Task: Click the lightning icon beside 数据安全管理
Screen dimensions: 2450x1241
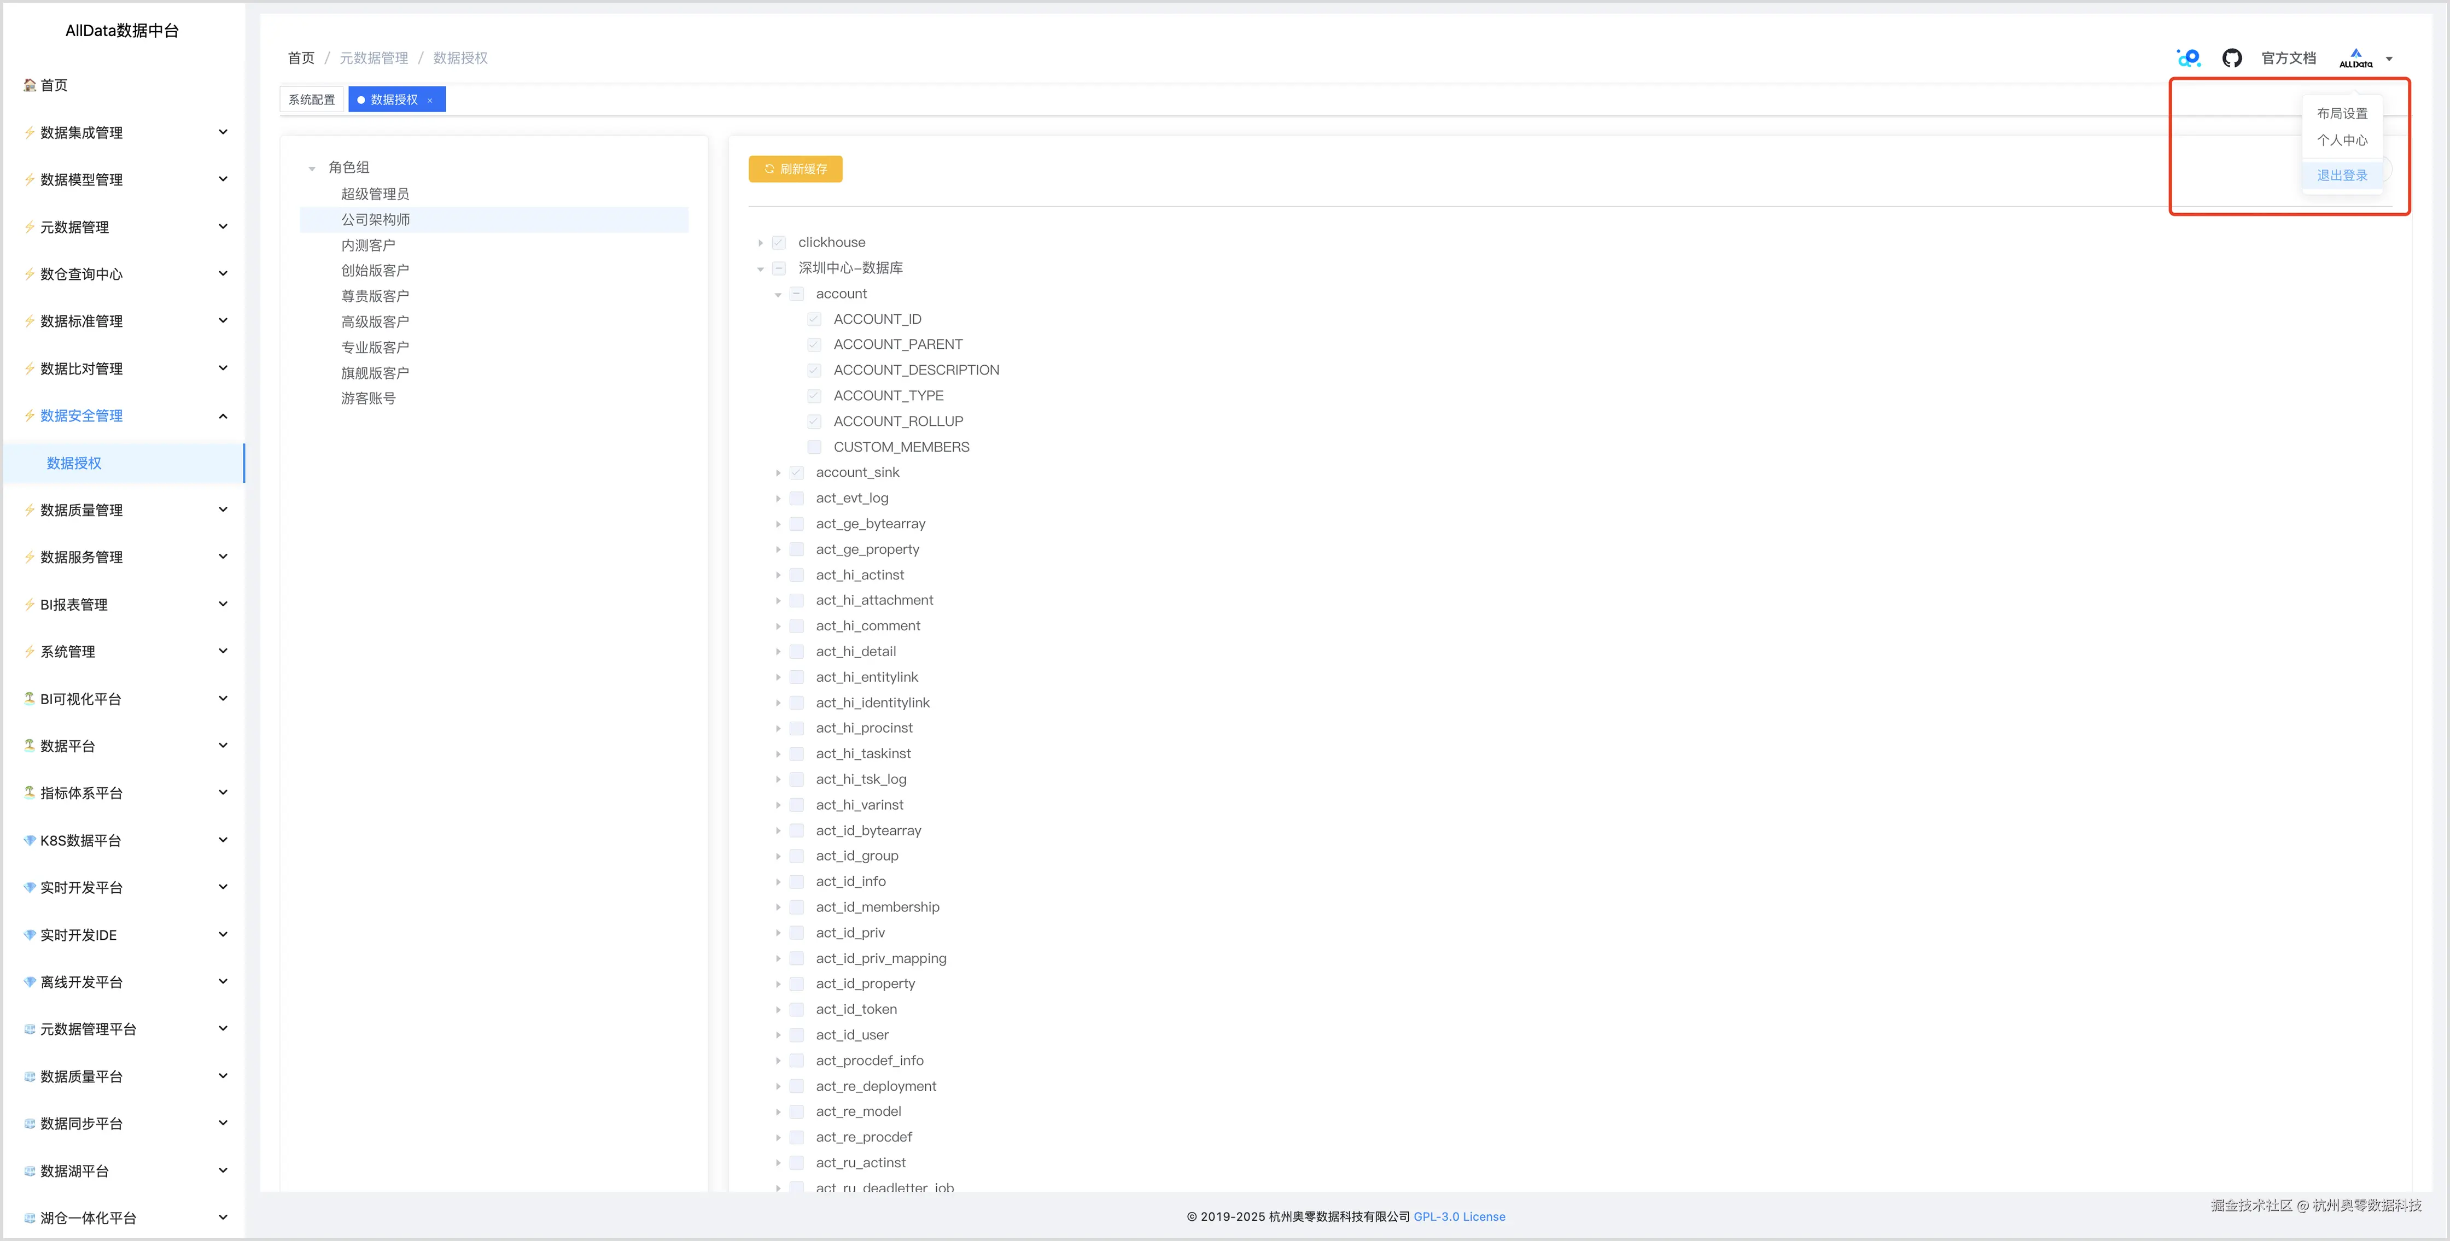Action: point(30,415)
